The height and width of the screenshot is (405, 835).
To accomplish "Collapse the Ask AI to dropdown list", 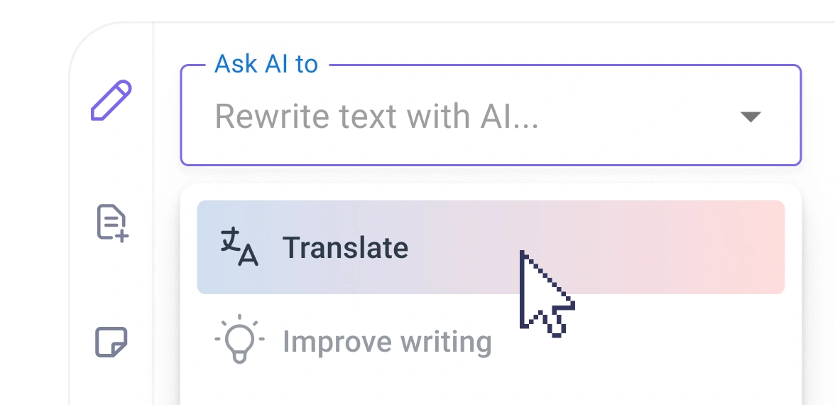I will pyautogui.click(x=751, y=117).
